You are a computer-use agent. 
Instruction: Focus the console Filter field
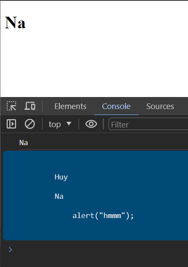(x=149, y=124)
